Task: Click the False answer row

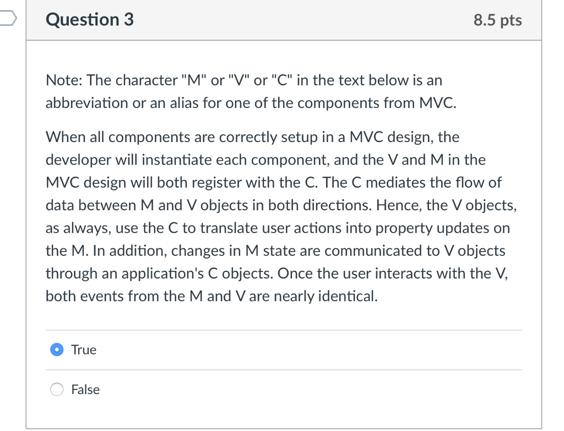Action: 220,389
